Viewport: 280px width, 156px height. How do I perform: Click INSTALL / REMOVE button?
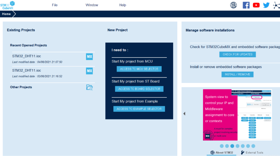coord(237,74)
